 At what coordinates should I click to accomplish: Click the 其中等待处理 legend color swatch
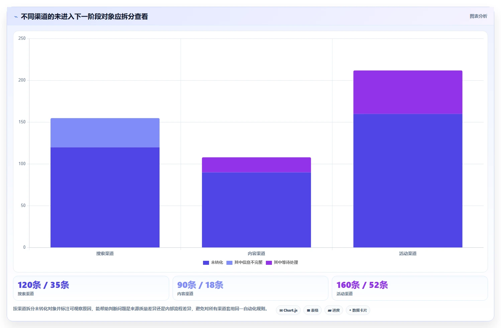point(269,263)
